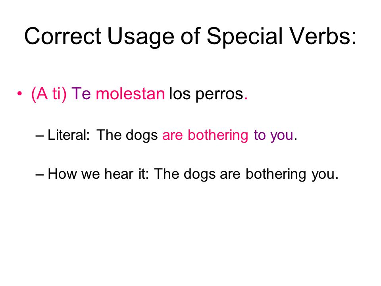Click 'The dogs' in the Literal line
The width and height of the screenshot is (381, 286).
pyautogui.click(x=127, y=135)
